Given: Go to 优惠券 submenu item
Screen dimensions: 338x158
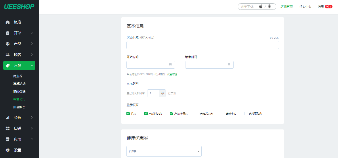Looking at the screenshot, I should (x=18, y=76).
